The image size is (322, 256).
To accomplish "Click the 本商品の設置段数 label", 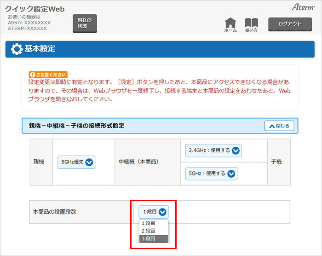I will click(54, 212).
